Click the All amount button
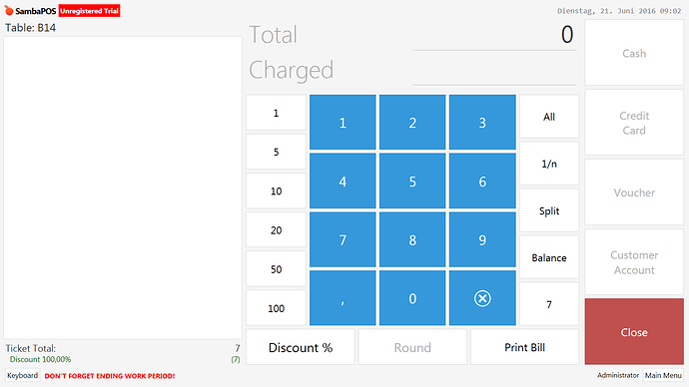 coord(549,117)
